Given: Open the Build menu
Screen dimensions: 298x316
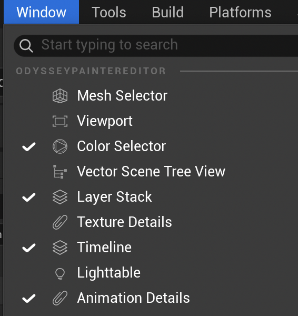Looking at the screenshot, I should coord(167,12).
